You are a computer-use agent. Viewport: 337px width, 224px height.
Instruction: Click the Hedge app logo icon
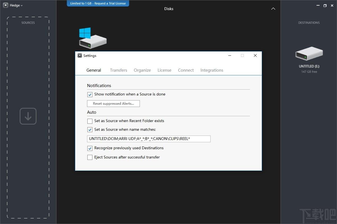click(6, 5)
